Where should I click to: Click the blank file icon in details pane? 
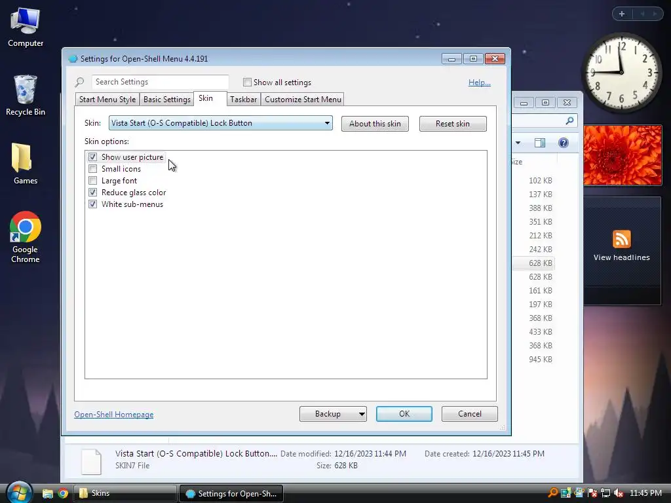(91, 462)
